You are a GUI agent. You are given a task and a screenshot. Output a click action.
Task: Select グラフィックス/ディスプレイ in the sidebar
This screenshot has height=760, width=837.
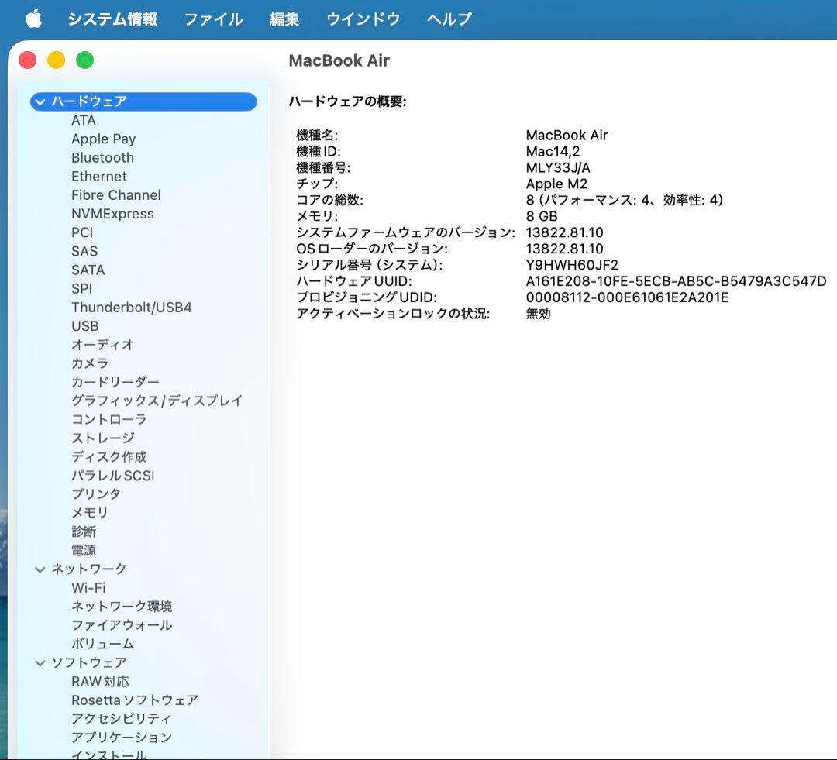(x=157, y=401)
